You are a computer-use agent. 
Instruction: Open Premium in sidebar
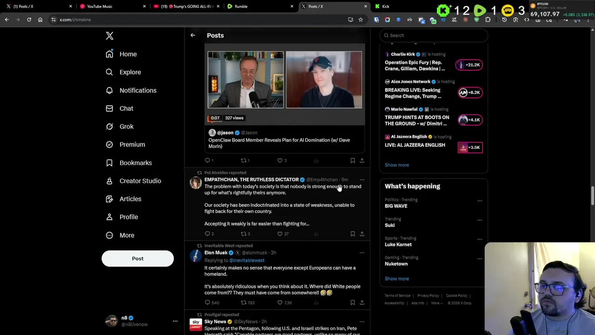[x=126, y=144]
